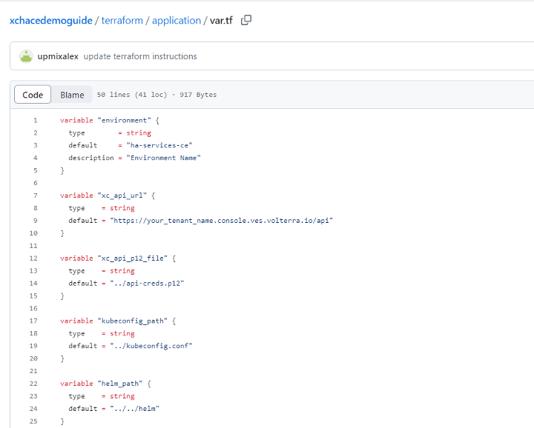The width and height of the screenshot is (534, 428).
Task: Navigate to the terraform folder breadcrumb
Action: (x=123, y=21)
